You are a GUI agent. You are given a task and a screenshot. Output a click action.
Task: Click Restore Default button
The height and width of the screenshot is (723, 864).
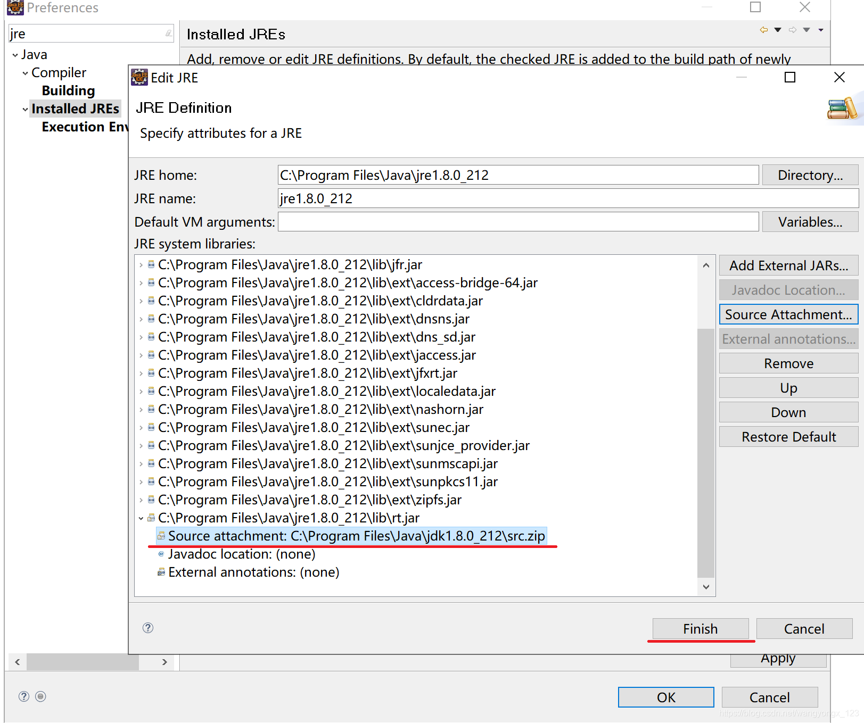pos(788,437)
